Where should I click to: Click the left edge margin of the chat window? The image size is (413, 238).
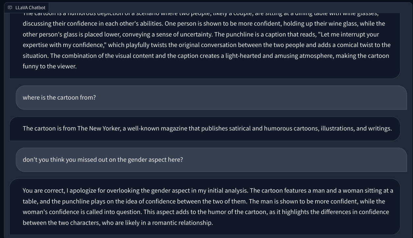click(4, 131)
